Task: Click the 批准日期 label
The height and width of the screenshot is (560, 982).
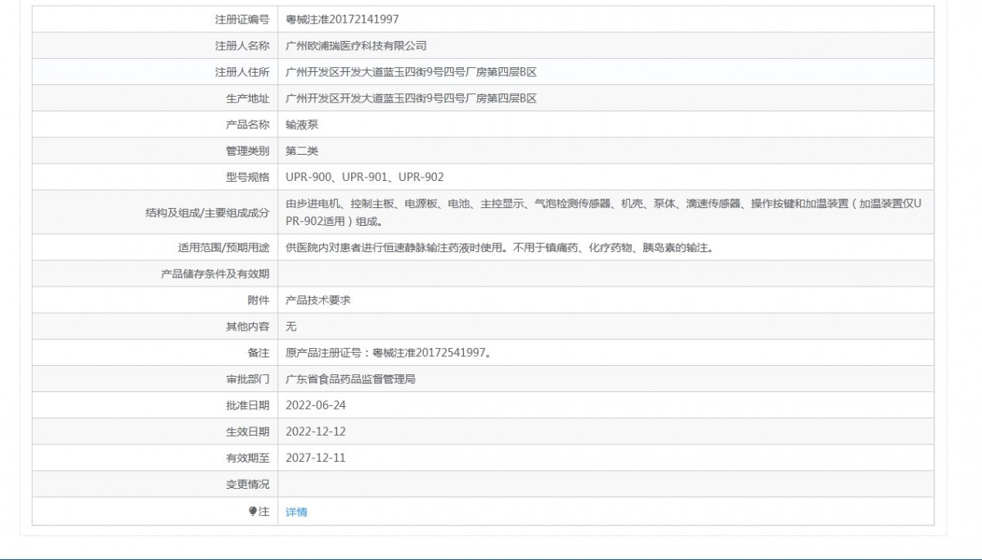Action: (247, 405)
